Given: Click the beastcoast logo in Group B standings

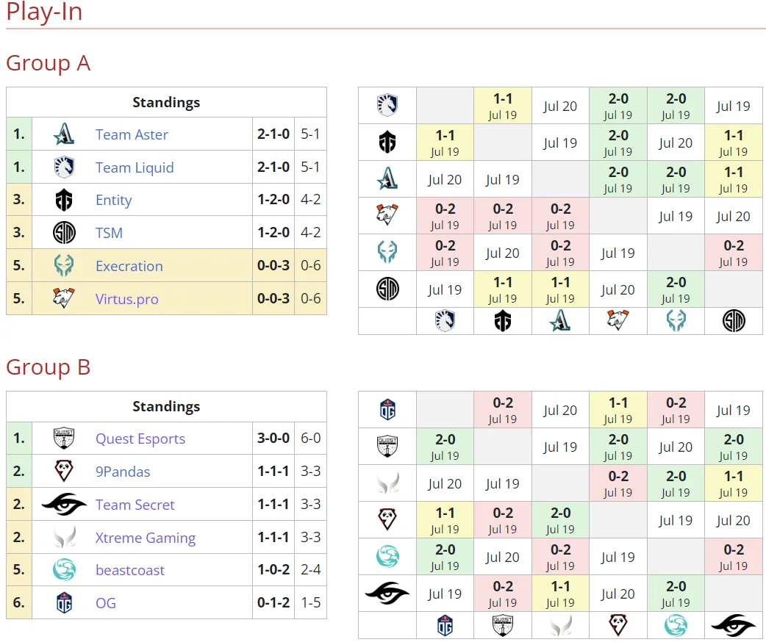Looking at the screenshot, I should (64, 570).
